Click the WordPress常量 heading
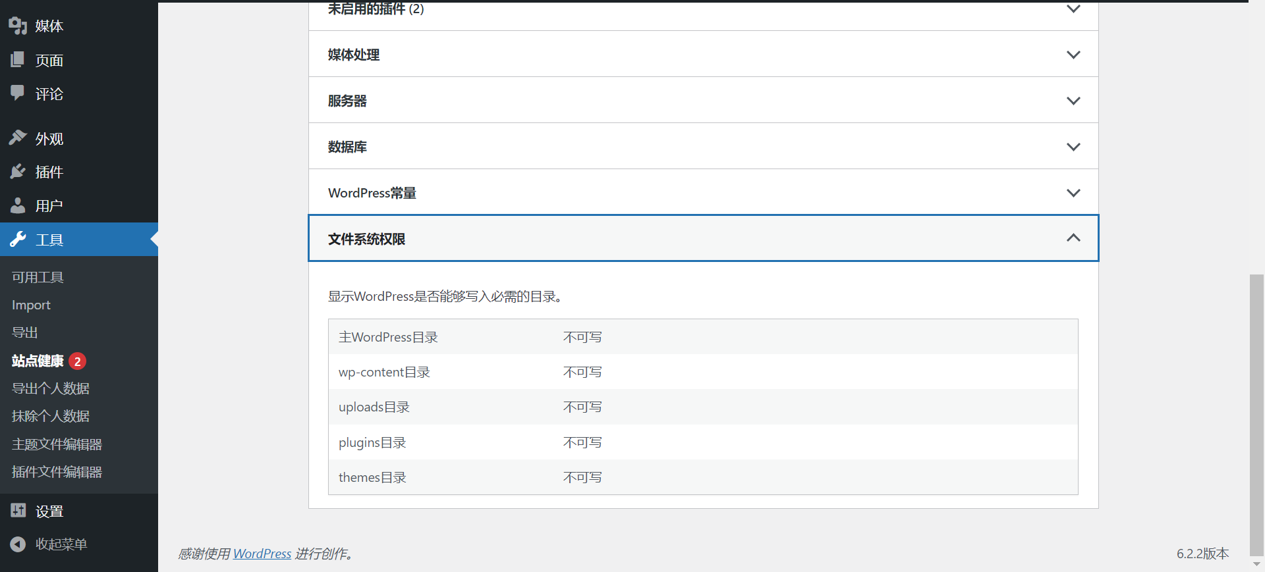1265x572 pixels. (x=372, y=193)
